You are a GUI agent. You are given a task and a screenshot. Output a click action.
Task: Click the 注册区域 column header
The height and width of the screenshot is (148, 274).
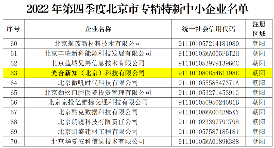tap(259, 29)
